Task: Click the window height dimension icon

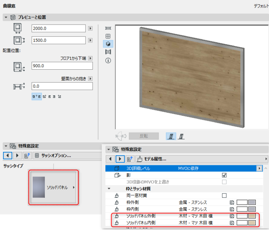Action: pos(19,40)
